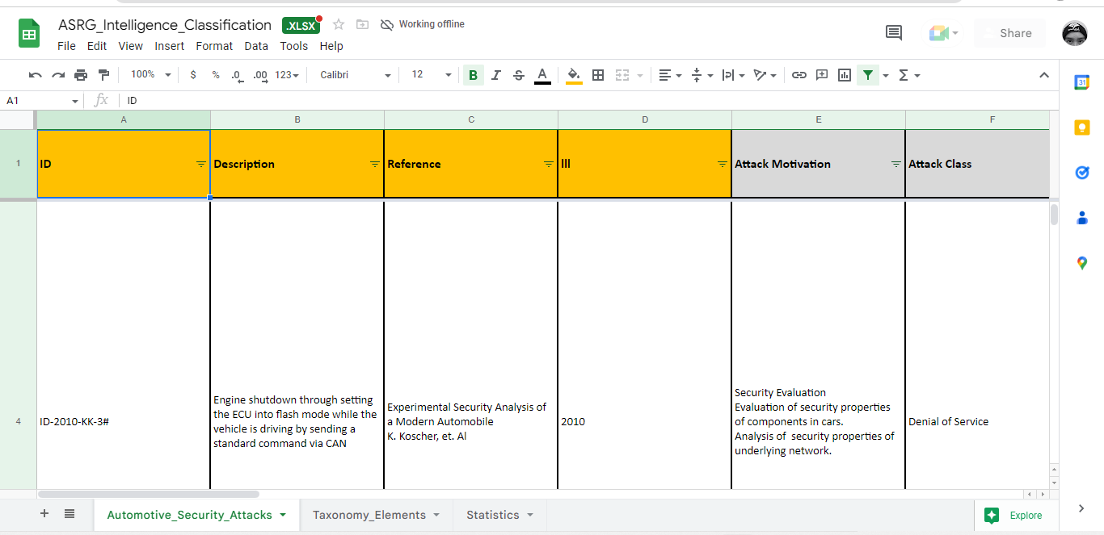Viewport: 1104px width, 535px height.
Task: Open Google Tasks side panel
Action: (1082, 172)
